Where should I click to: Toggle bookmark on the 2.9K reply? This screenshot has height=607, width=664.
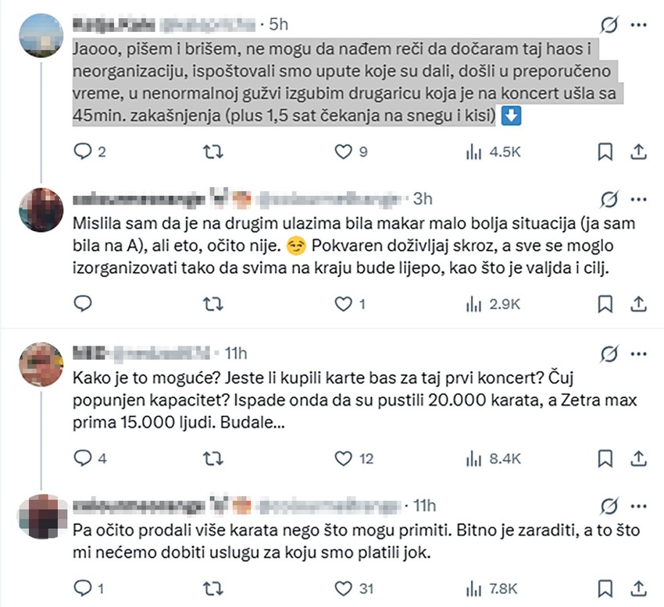pos(605,303)
